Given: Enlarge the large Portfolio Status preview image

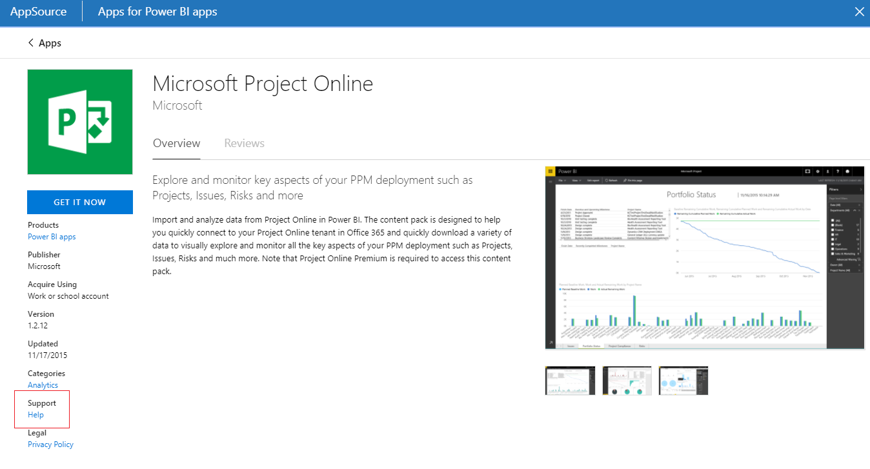Looking at the screenshot, I should 705,257.
